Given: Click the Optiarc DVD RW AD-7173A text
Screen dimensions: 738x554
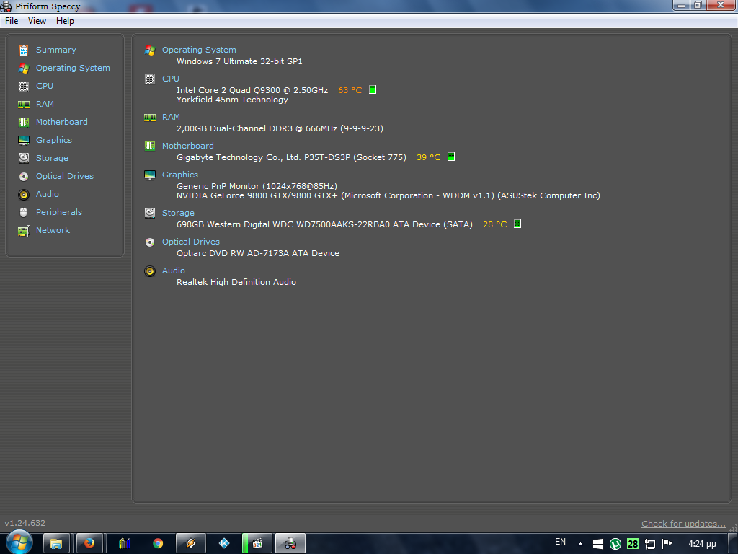Looking at the screenshot, I should click(x=258, y=253).
